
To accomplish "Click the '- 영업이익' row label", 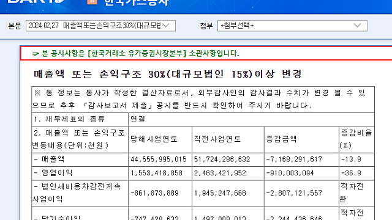I will pyautogui.click(x=80, y=174).
